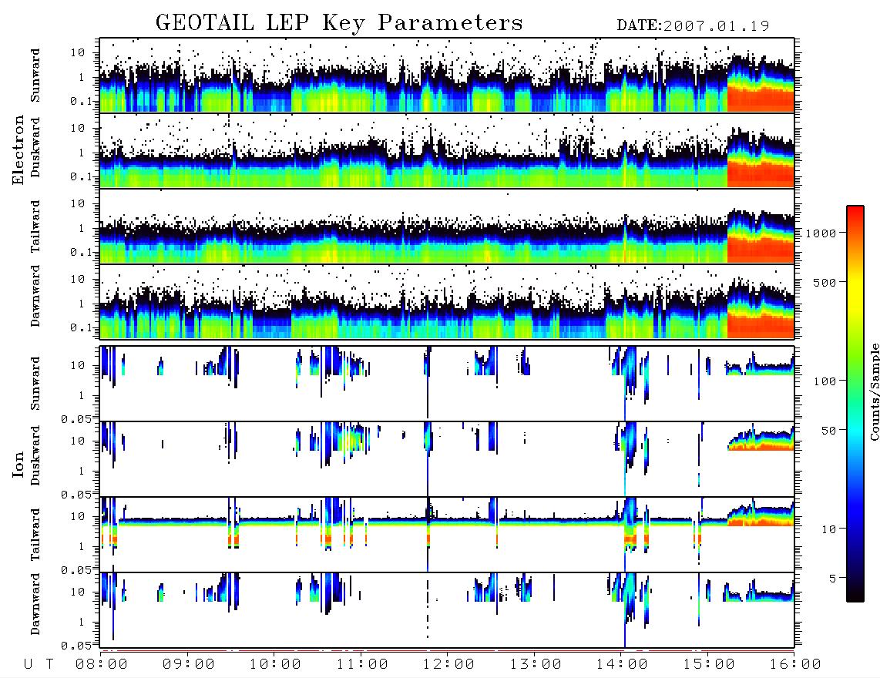The height and width of the screenshot is (678, 880).
Task: Select the Electron "Sunward" panel label
Action: (x=35, y=76)
